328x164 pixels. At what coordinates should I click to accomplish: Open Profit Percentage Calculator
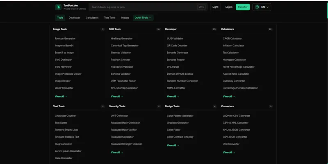239,67
